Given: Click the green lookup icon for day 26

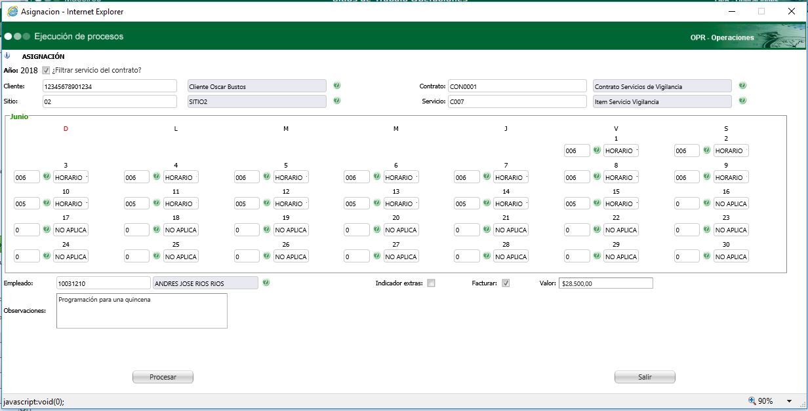Looking at the screenshot, I should (x=267, y=257).
